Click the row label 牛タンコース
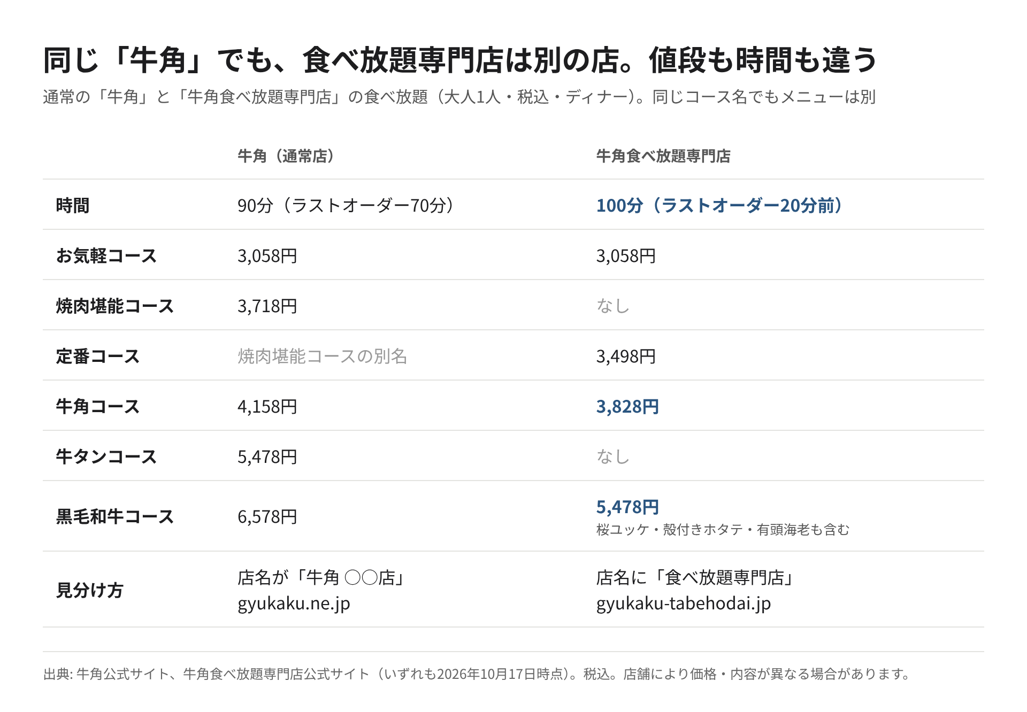This screenshot has width=1027, height=712. [106, 456]
